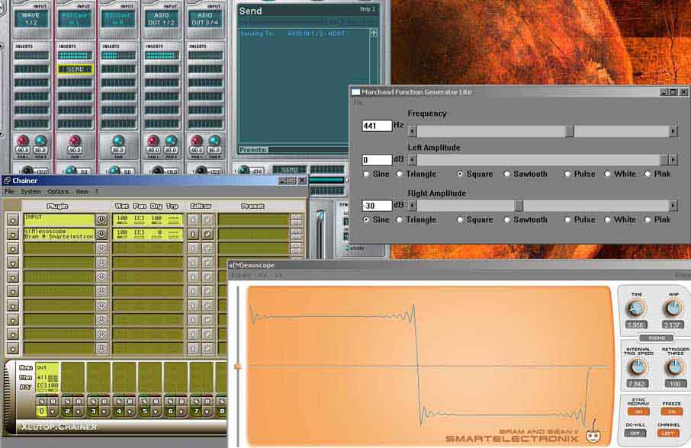
Task: Click the TIME knob in s(M)exoscope
Action: pyautogui.click(x=636, y=309)
